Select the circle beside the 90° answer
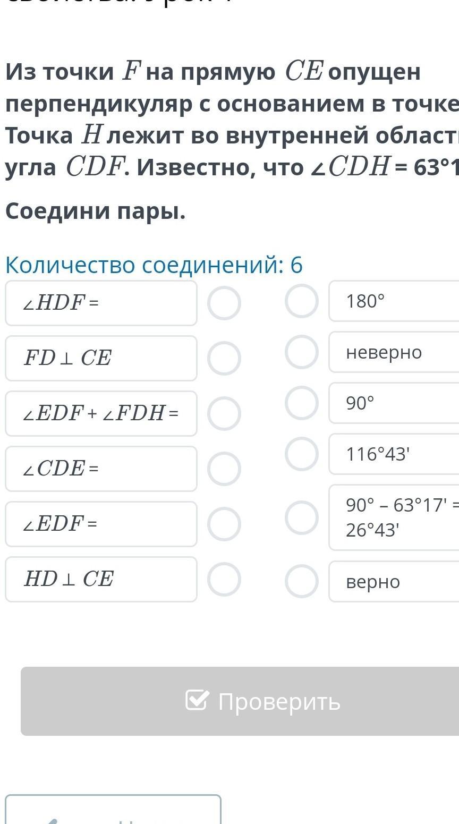459x824 pixels. pyautogui.click(x=301, y=403)
